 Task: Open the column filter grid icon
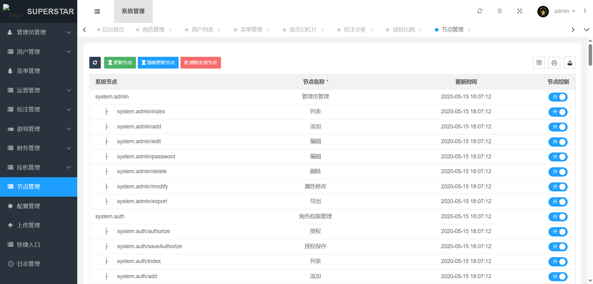pyautogui.click(x=539, y=63)
